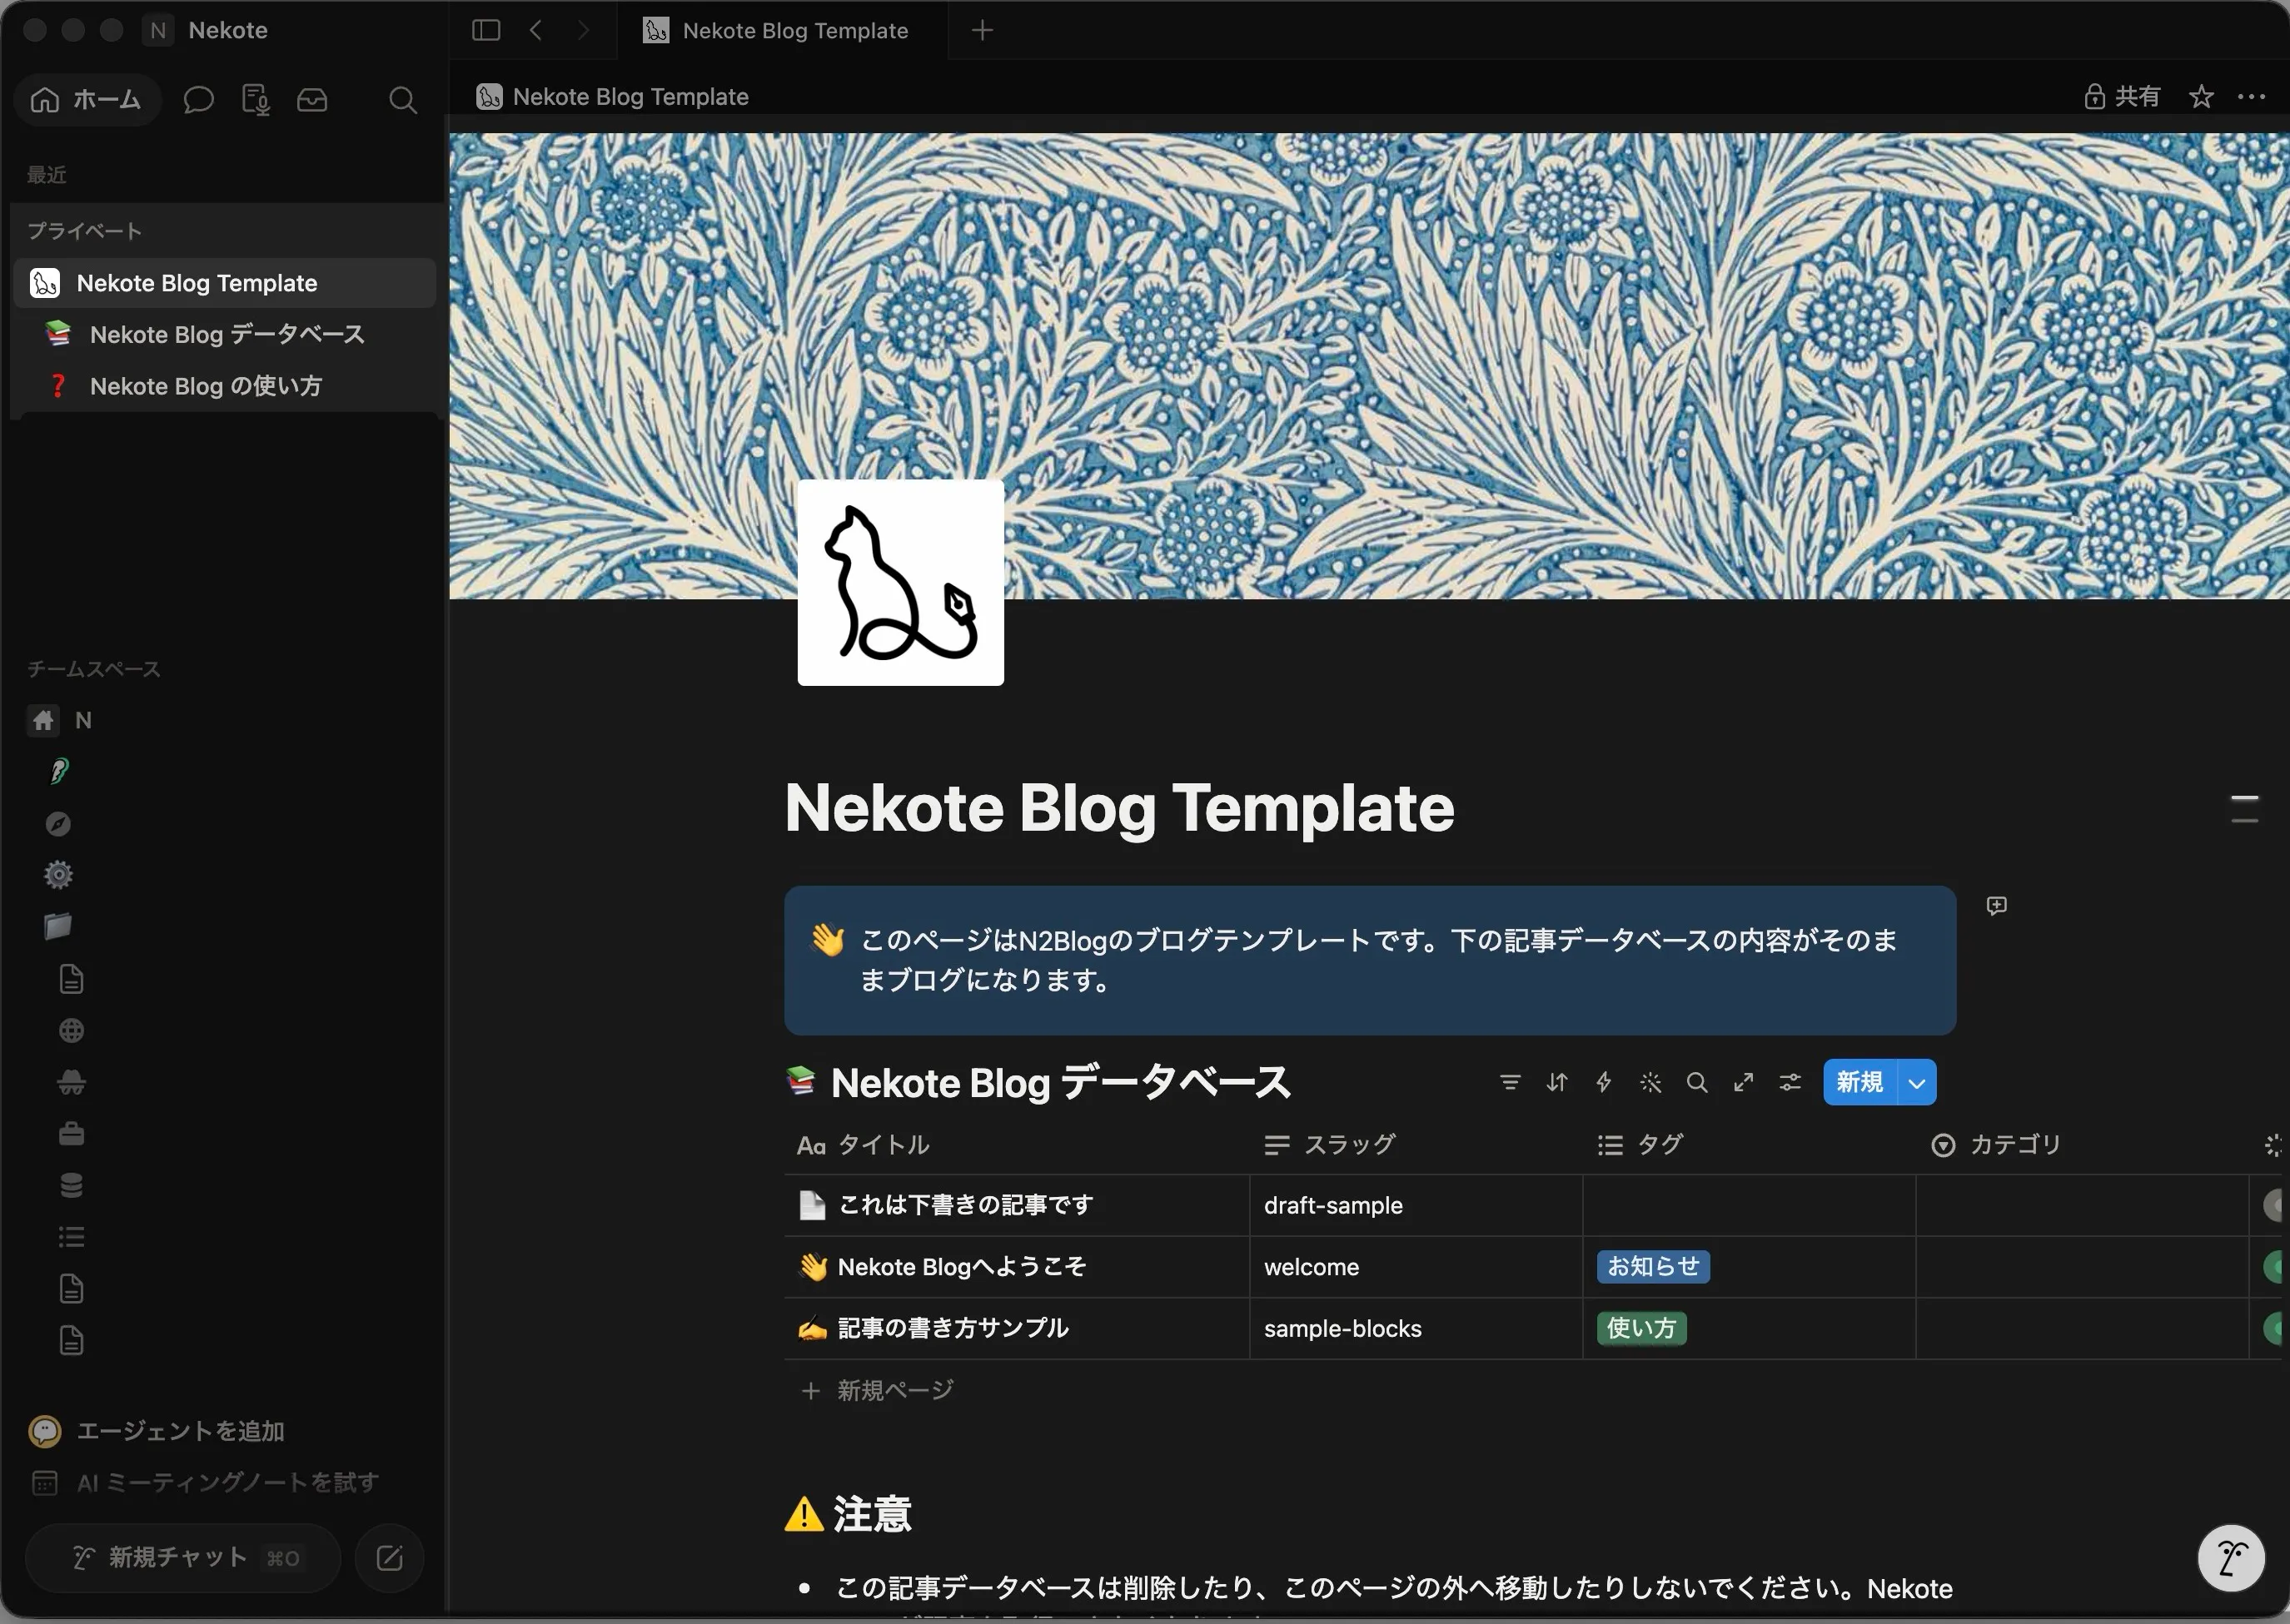Open the folder page in teamspace
Screen dimensions: 2290x1624
[58, 926]
